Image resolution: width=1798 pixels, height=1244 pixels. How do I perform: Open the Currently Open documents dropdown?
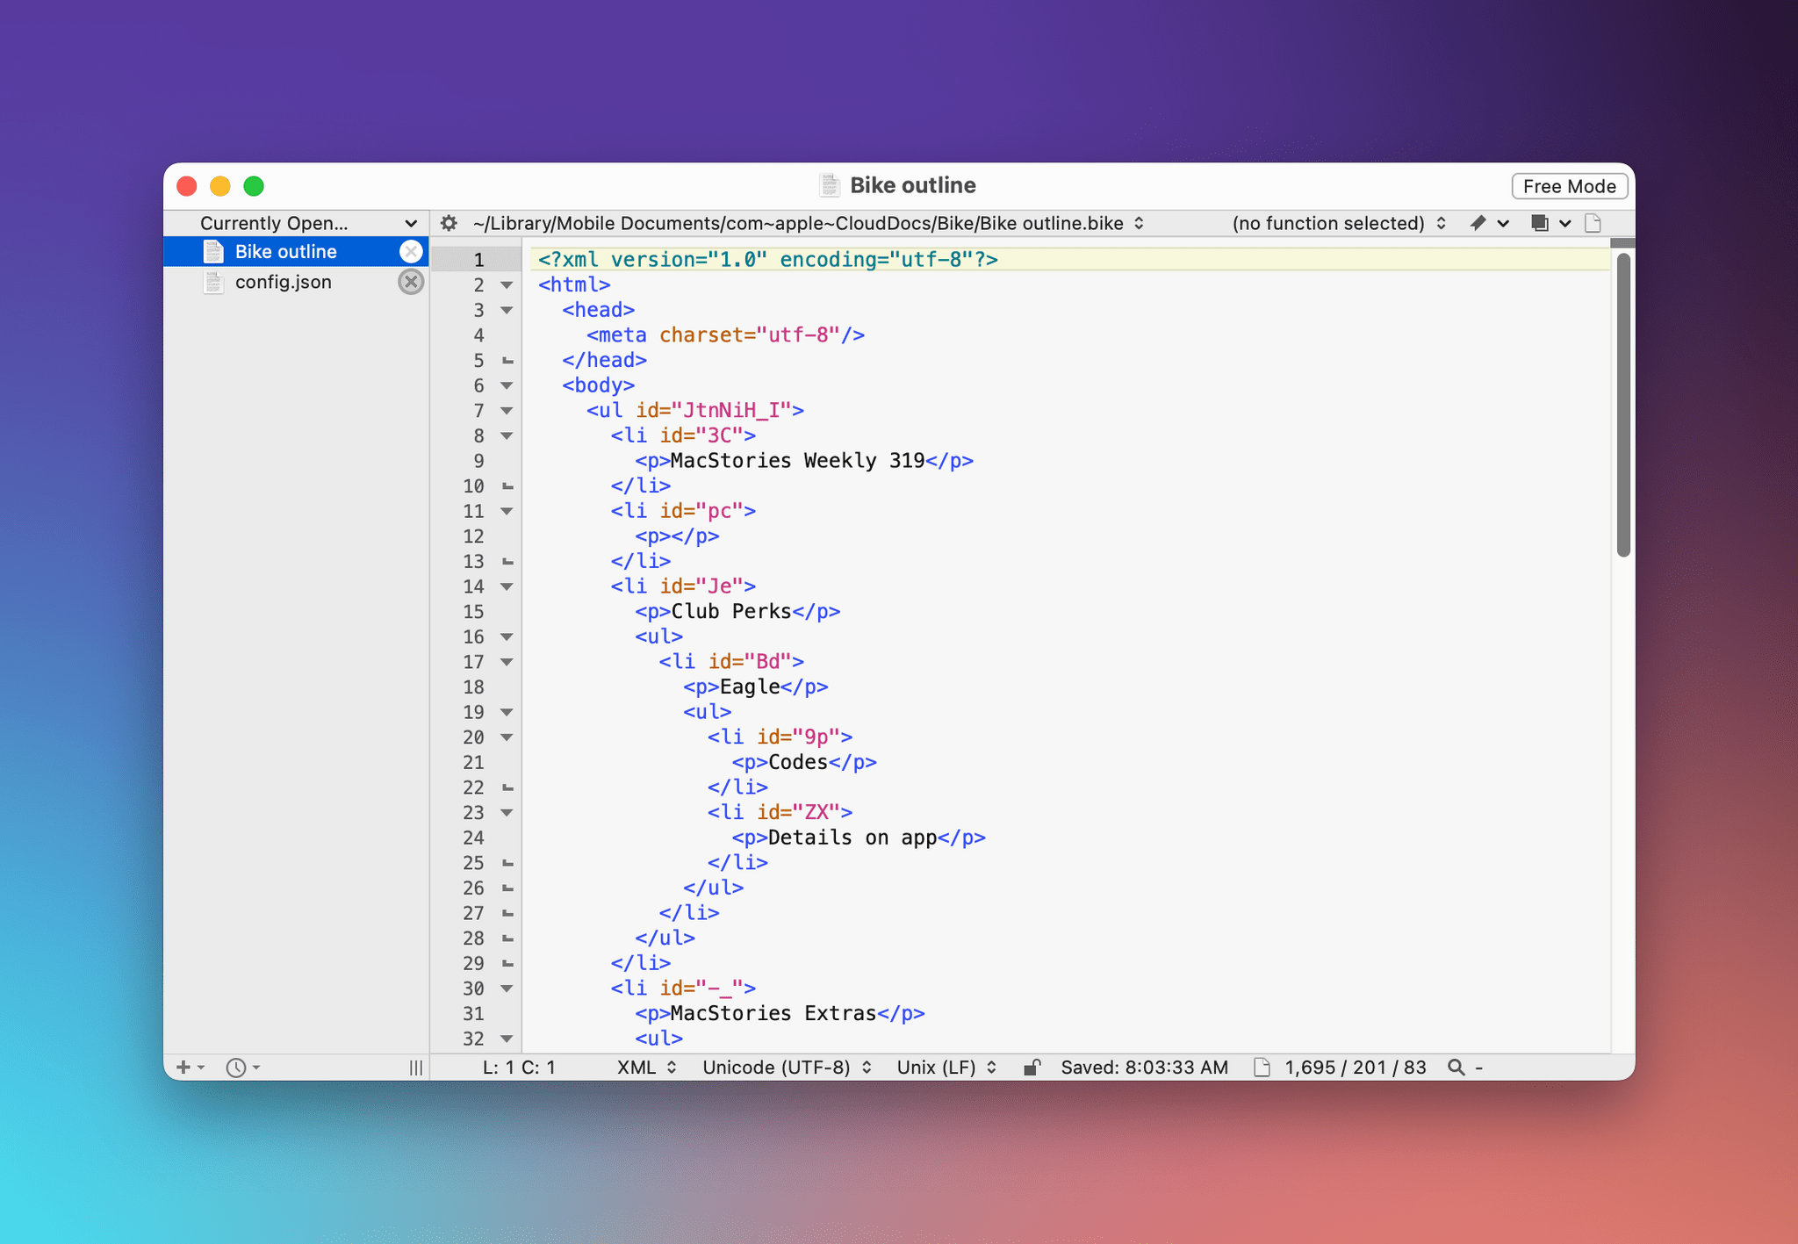click(296, 223)
